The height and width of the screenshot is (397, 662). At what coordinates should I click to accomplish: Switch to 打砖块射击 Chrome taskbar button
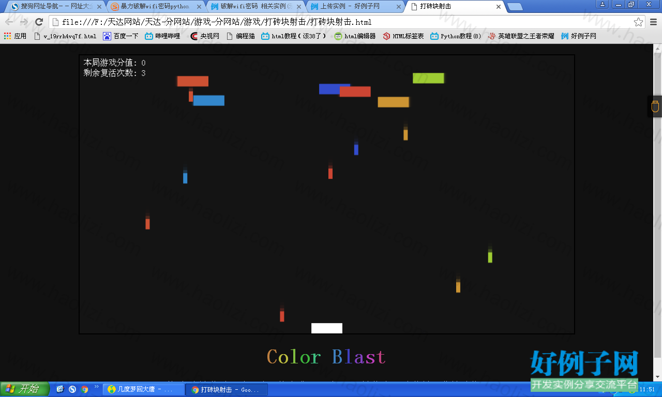(227, 390)
